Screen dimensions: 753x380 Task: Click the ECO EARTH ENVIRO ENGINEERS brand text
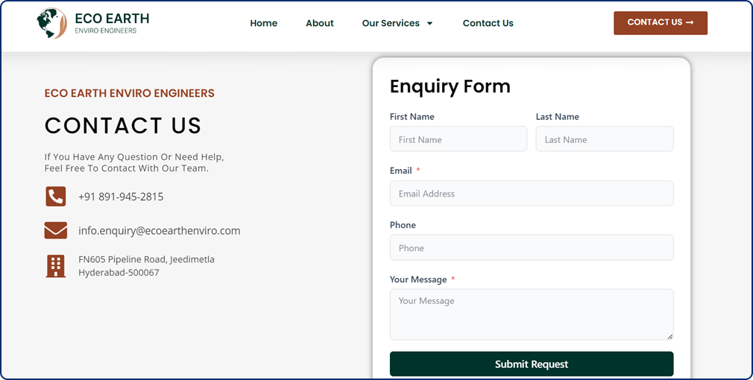(x=130, y=93)
